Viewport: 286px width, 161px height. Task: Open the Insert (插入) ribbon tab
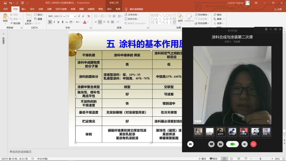24,9
